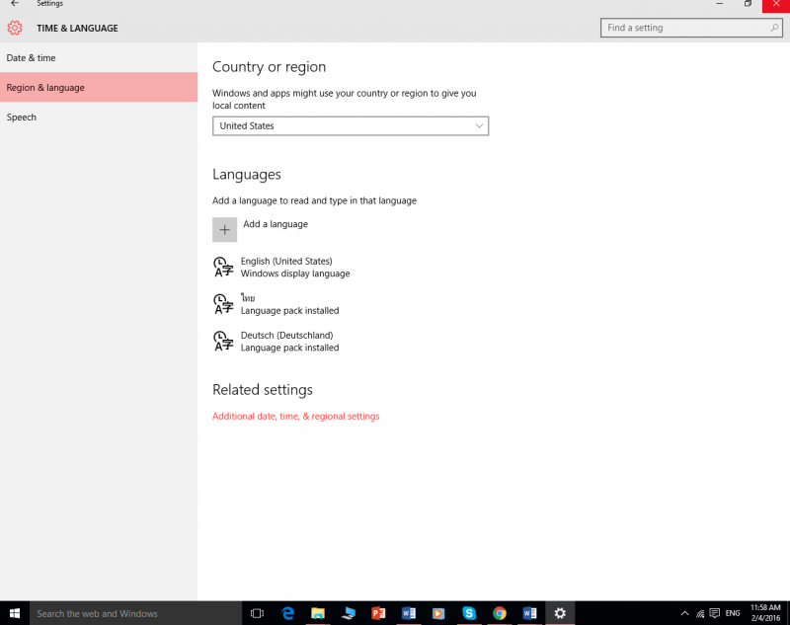Go back using the arrow button
The image size is (790, 625).
coord(15,3)
